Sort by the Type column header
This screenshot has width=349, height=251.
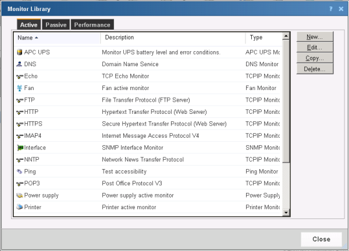pyautogui.click(x=264, y=38)
